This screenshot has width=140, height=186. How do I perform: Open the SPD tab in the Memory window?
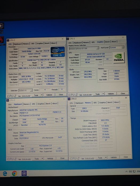point(95,103)
